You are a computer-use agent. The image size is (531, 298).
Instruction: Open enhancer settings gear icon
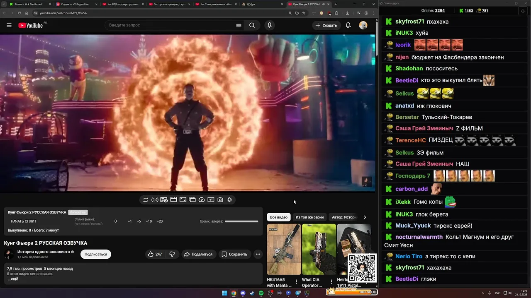click(229, 199)
